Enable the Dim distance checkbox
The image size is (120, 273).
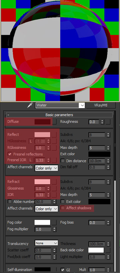coord(62,161)
